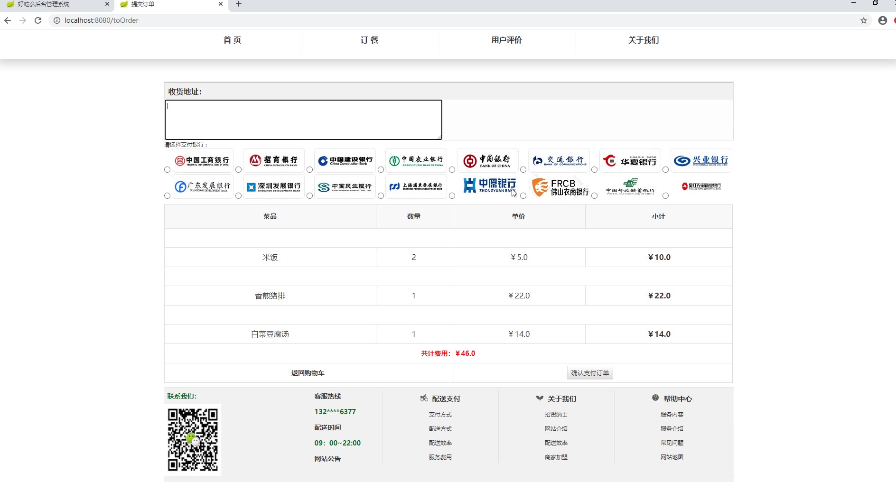Click the 招商银行 China Merchants Bank logo
The height and width of the screenshot is (482, 896).
[x=274, y=161]
